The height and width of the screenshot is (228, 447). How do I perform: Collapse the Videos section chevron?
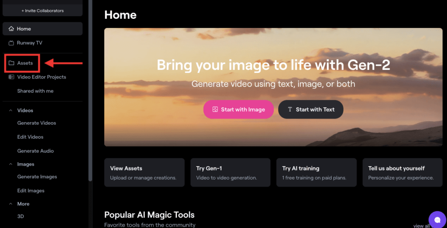tap(11, 110)
